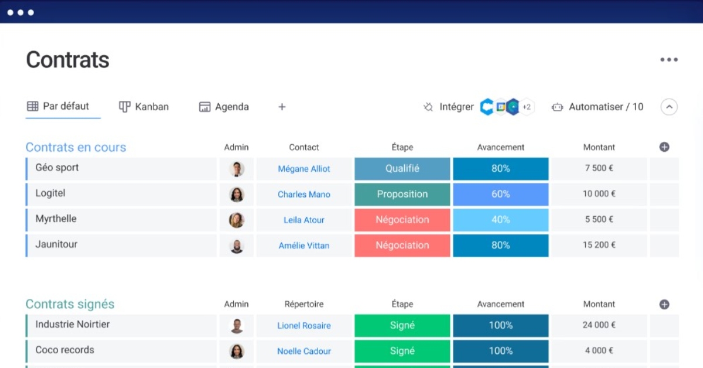Add column to Contrats signés
Viewport: 703px width, 368px height.
[664, 304]
